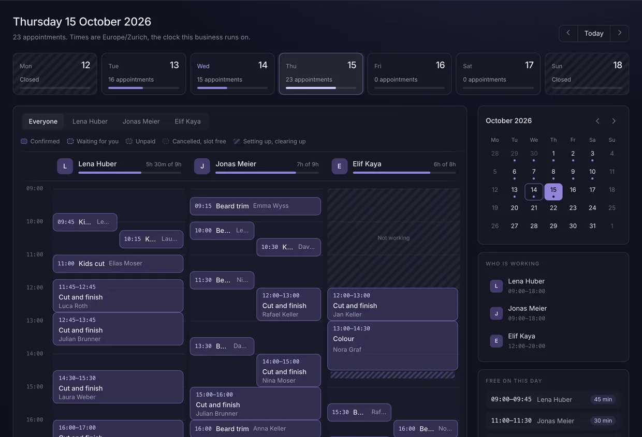The height and width of the screenshot is (437, 642).
Task: Switch to the Everyone tab
Action: pos(43,122)
